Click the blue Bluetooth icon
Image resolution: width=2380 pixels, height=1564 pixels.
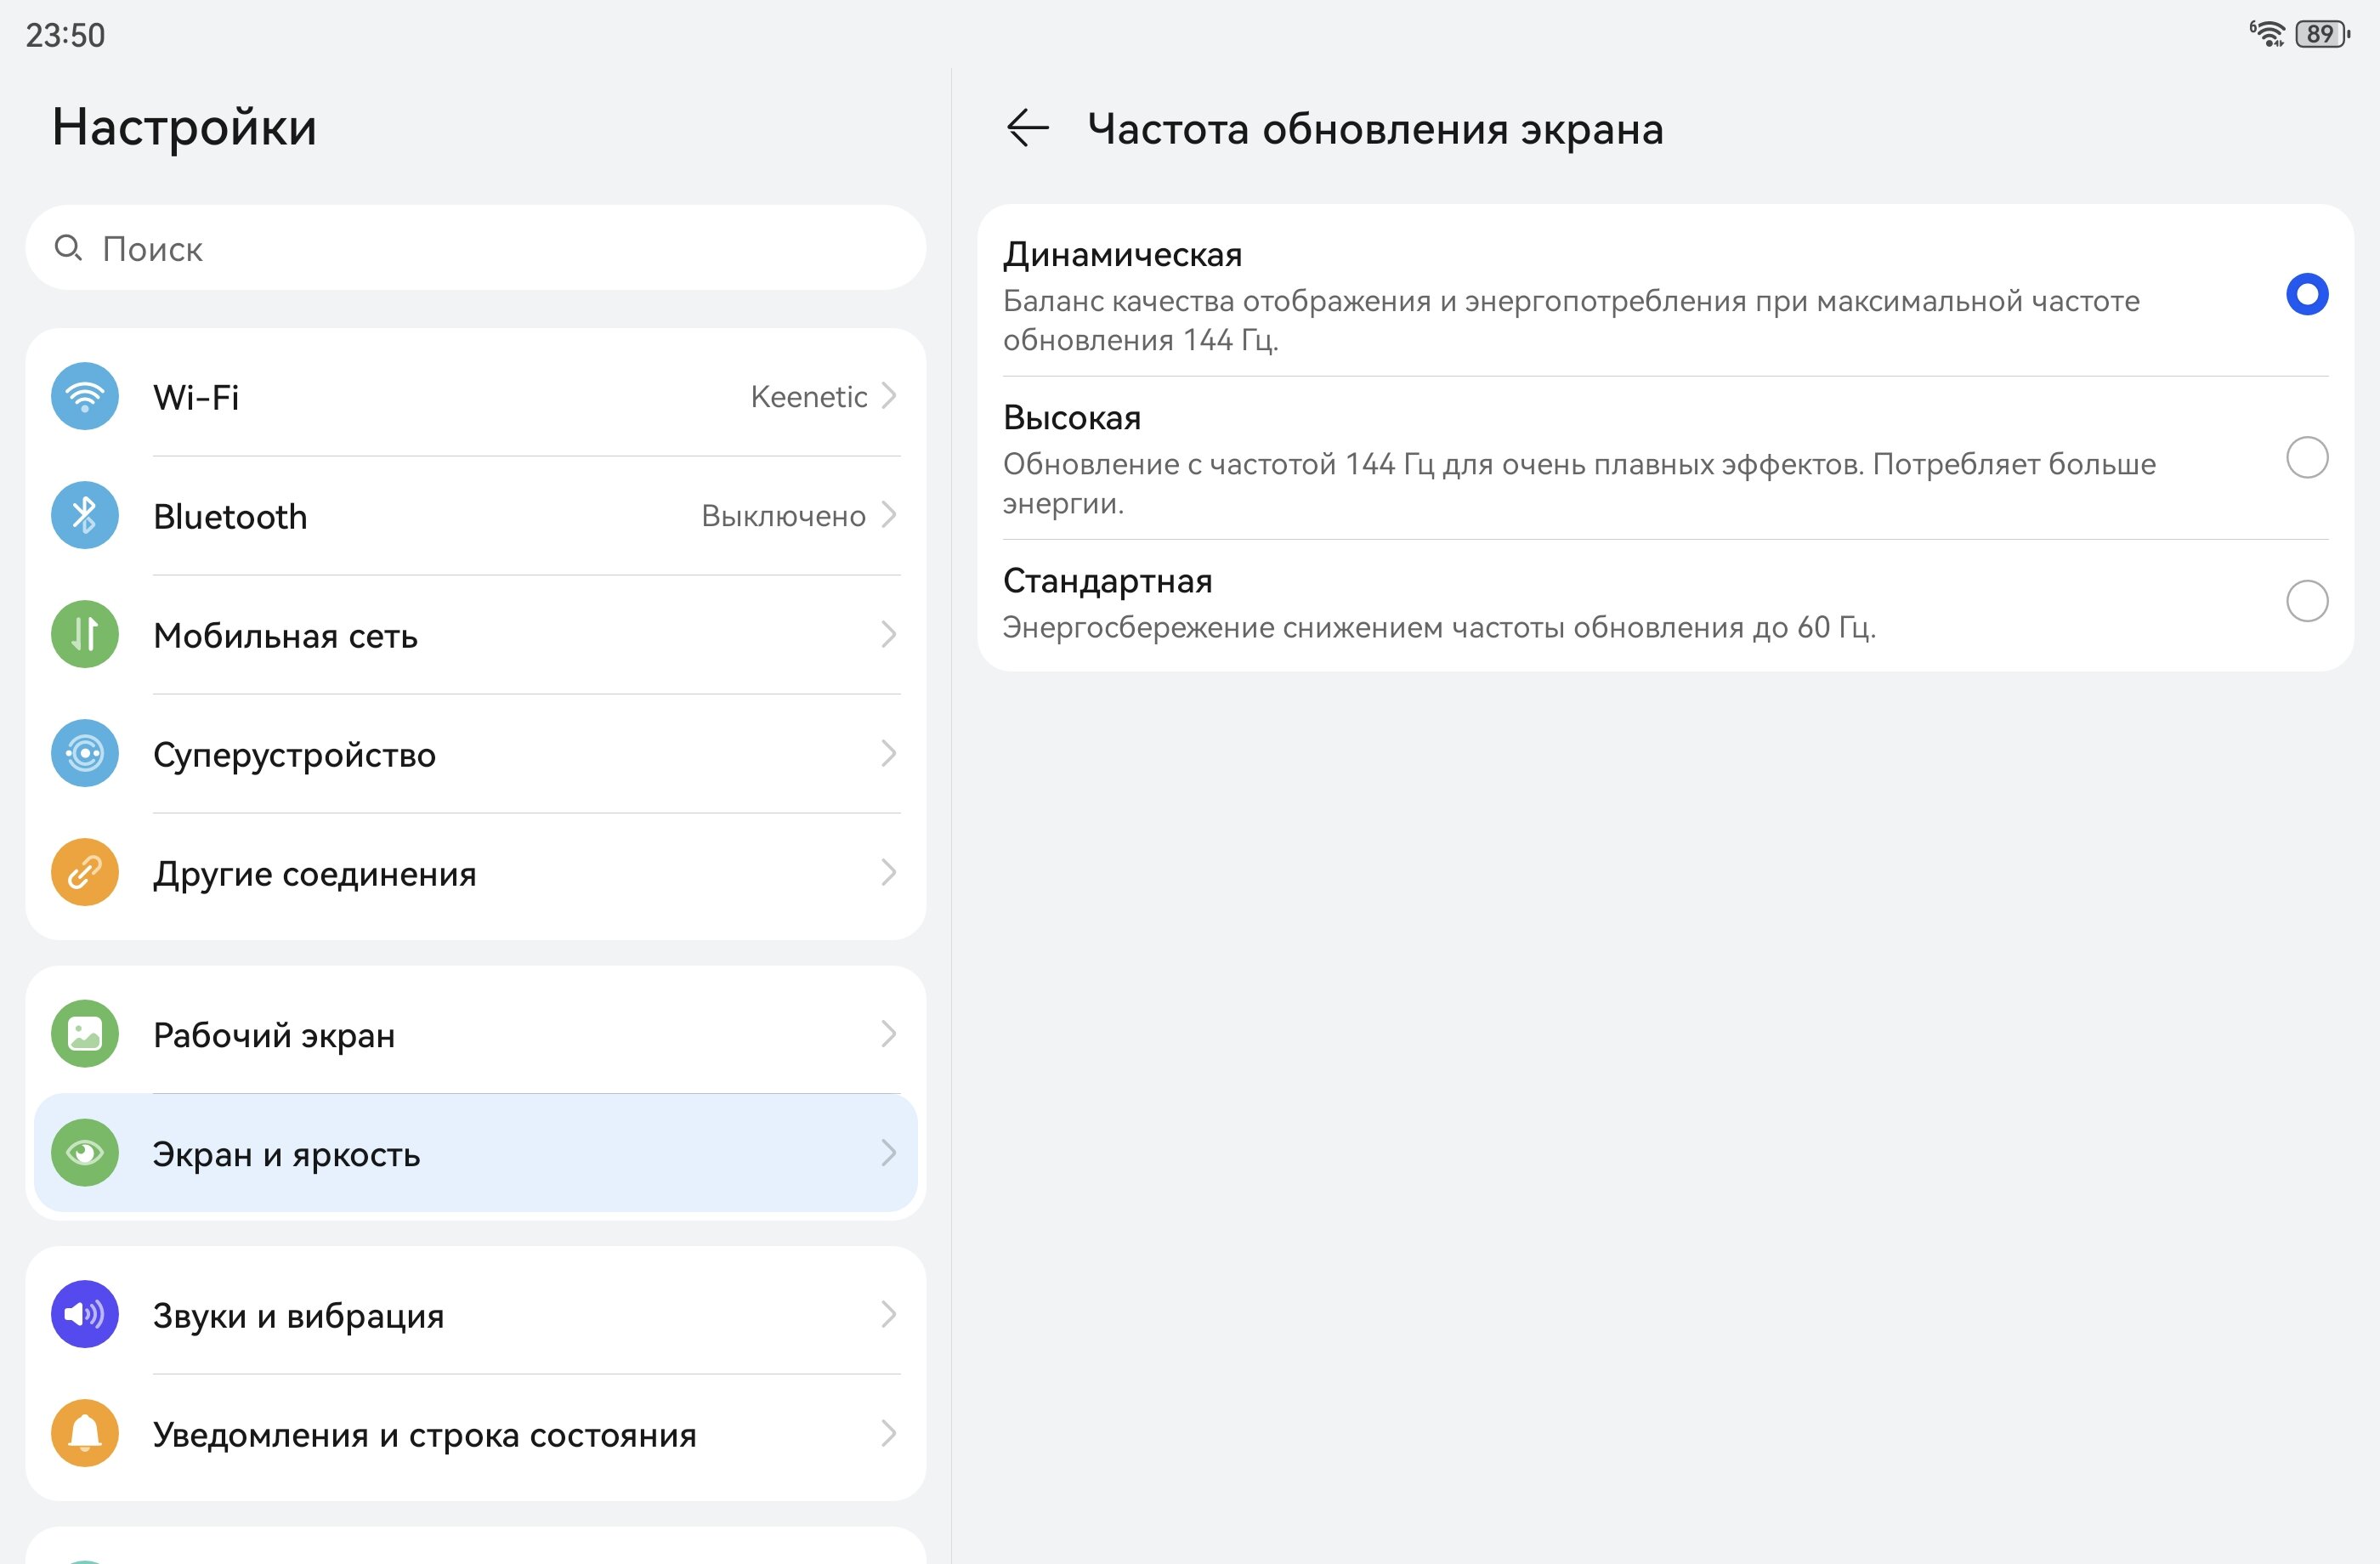click(x=85, y=515)
